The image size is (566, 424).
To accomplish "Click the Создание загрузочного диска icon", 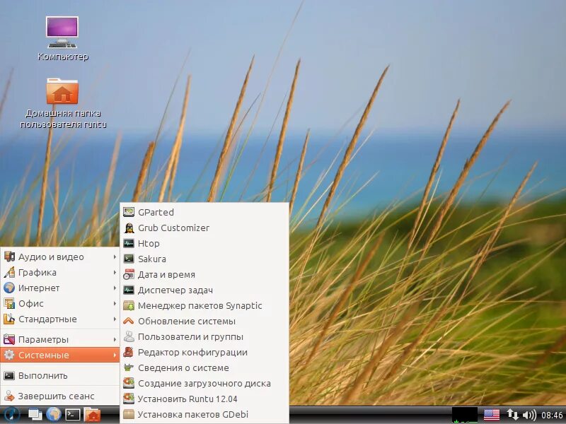I will click(129, 383).
